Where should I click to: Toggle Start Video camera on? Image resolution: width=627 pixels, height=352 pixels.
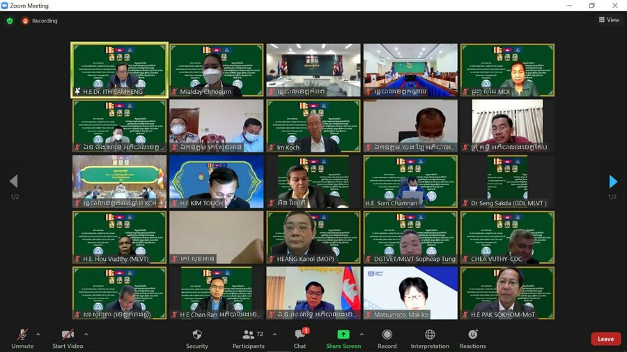point(68,337)
